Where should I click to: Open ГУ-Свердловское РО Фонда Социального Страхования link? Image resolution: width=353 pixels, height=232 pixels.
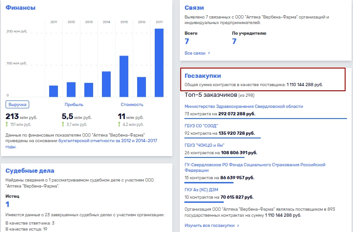coord(255,168)
